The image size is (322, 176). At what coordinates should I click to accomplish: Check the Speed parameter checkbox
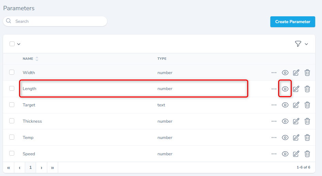click(12, 153)
